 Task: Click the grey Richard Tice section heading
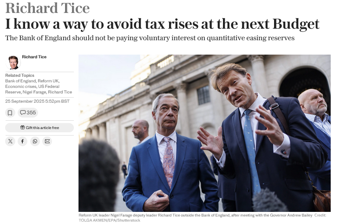click(47, 8)
